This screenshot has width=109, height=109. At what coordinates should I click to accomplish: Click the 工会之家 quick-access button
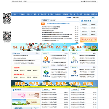pos(93,31)
